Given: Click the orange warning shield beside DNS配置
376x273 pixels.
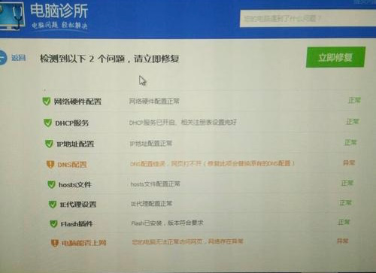Looking at the screenshot, I should pyautogui.click(x=50, y=164).
